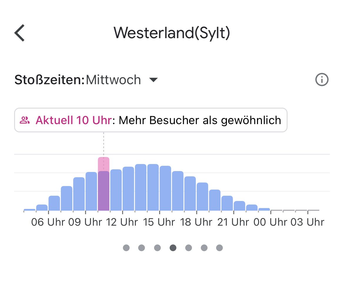Tap the back arrow icon
344x299 pixels.
(x=20, y=33)
